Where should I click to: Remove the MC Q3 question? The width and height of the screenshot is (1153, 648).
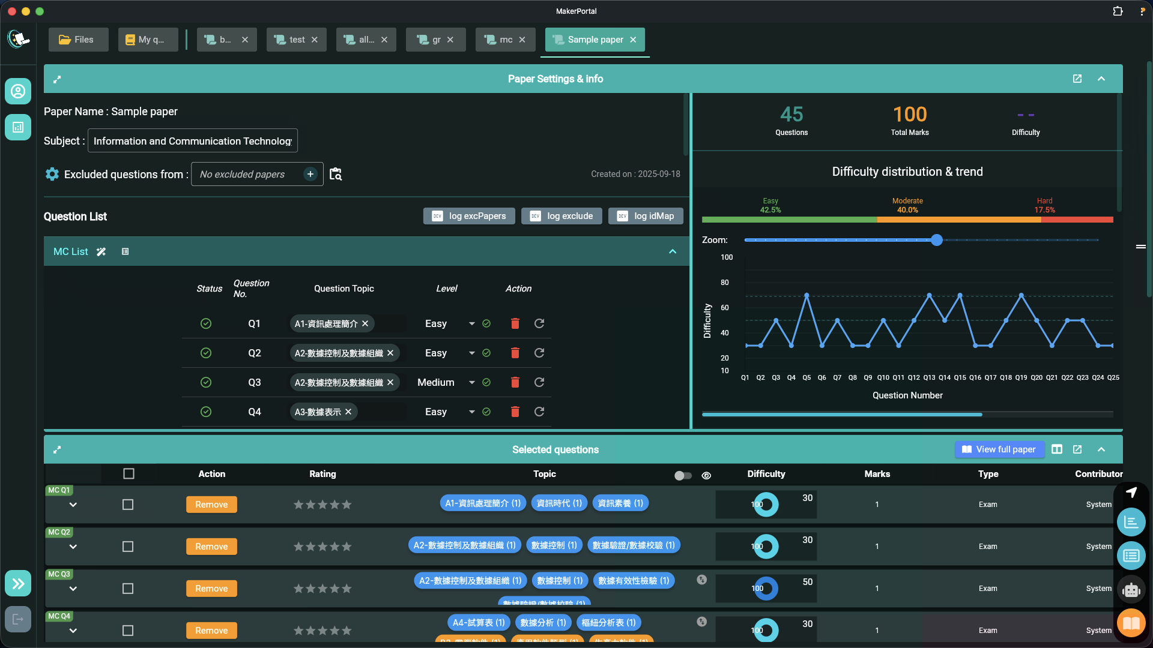tap(211, 589)
